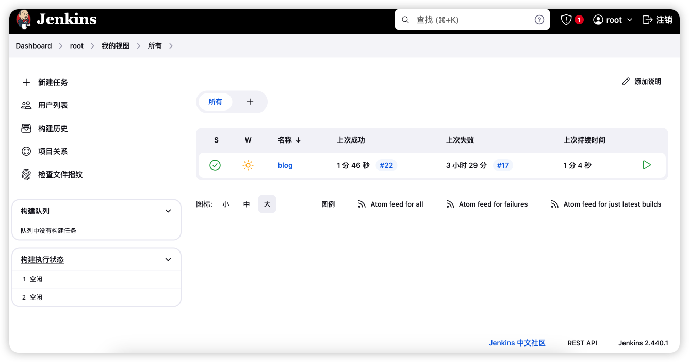
Task: Click 添加说明 pencil icon
Action: pos(626,82)
